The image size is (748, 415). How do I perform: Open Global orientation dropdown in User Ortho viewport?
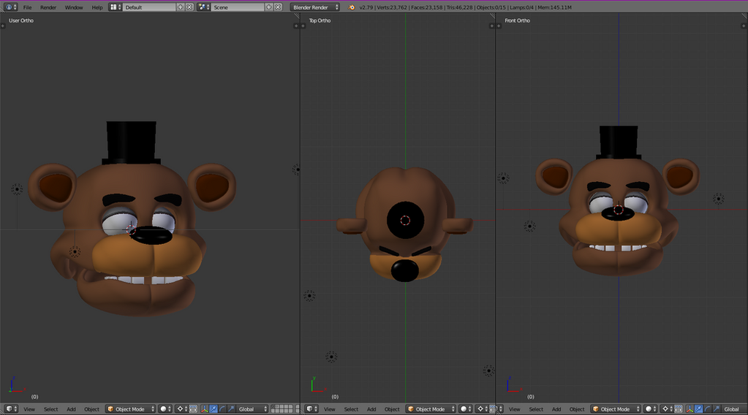(x=252, y=409)
